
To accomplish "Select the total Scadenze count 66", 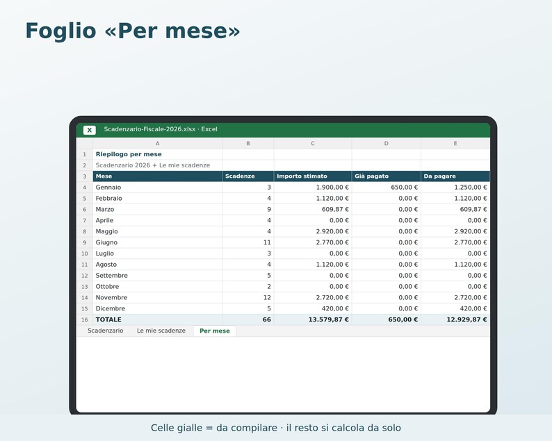I will pos(247,319).
